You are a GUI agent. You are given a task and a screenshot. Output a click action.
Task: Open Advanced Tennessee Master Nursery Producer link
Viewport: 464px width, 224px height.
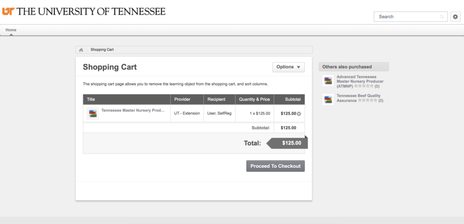[x=360, y=81]
